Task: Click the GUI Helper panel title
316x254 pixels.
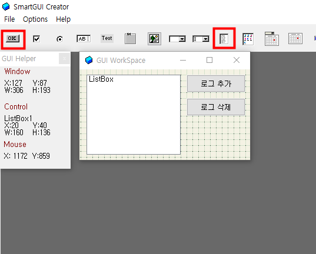Action: 19,59
